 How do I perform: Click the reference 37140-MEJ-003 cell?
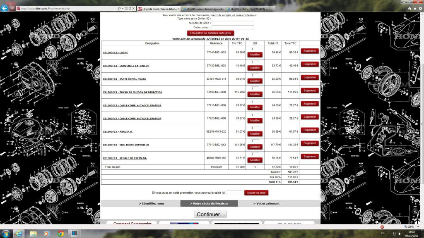coord(216,52)
